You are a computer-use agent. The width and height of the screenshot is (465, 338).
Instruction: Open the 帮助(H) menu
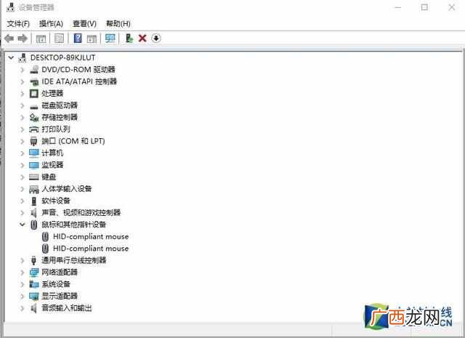point(118,24)
